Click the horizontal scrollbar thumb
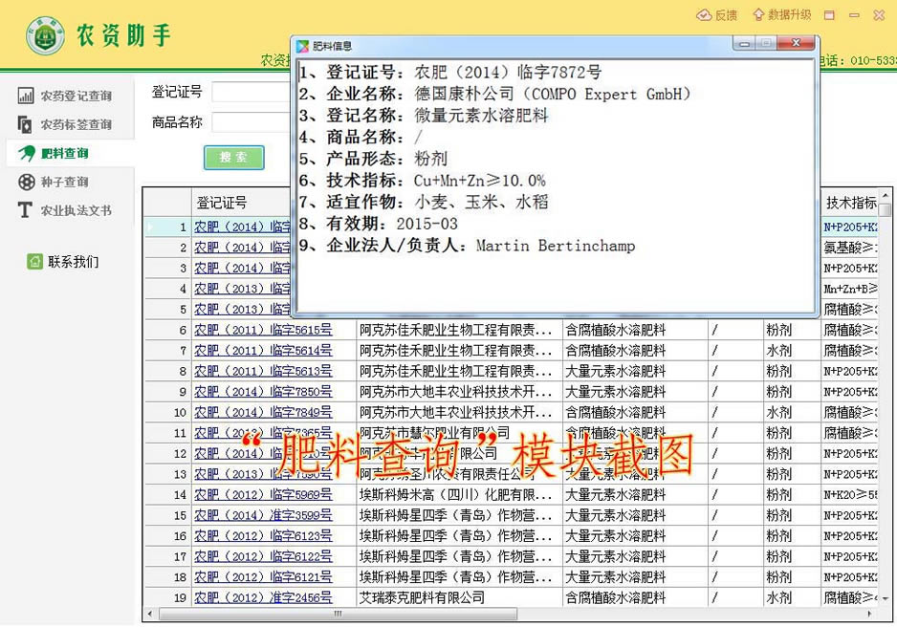 click(339, 614)
